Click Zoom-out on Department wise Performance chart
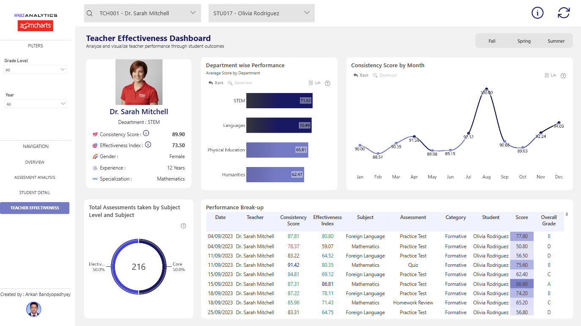The image size is (581, 326). pos(240,83)
